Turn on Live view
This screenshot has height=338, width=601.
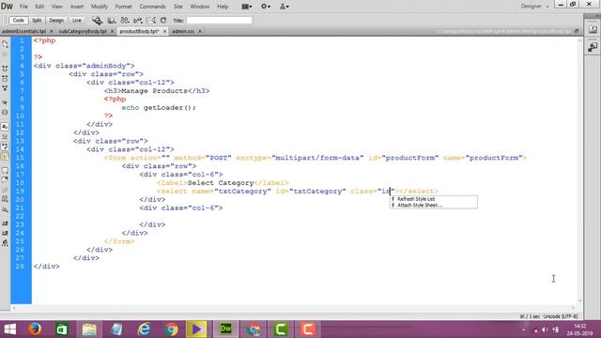click(77, 21)
